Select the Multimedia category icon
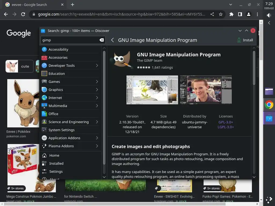The width and height of the screenshot is (275, 206). (44, 106)
